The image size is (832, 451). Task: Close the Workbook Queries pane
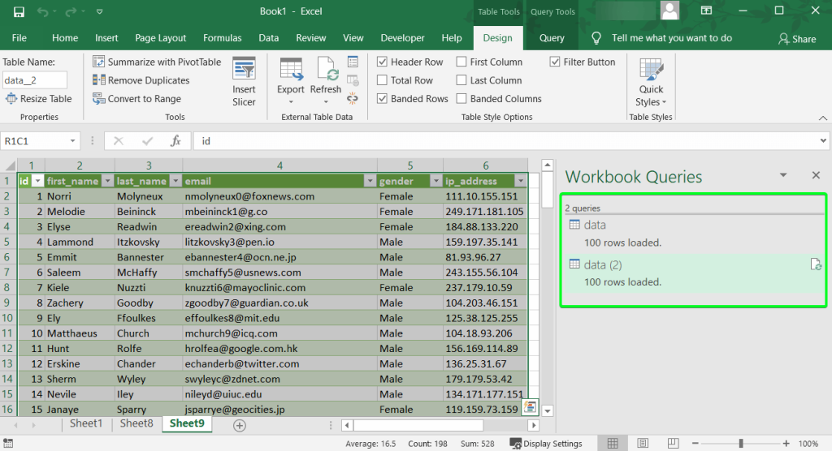point(816,175)
